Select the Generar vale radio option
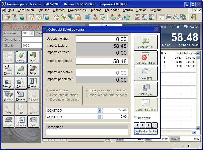The width and height of the screenshot is (203, 150). (x=48, y=90)
